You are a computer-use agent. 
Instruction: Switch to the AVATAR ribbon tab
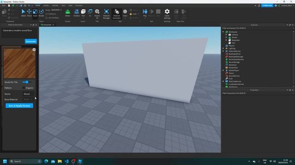click(x=55, y=5)
